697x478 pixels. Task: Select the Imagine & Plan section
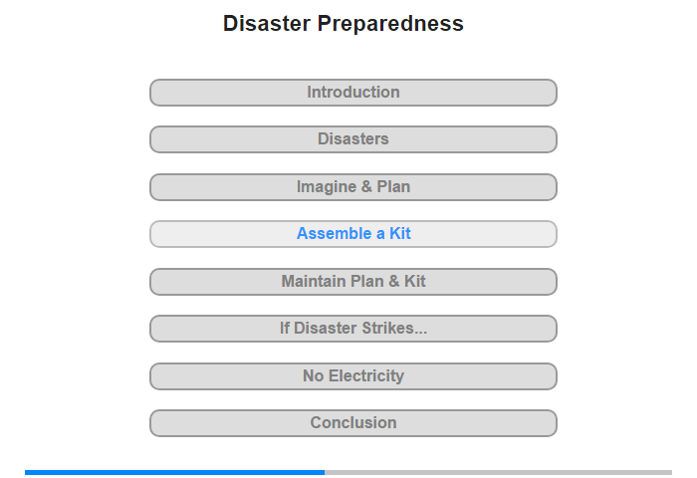pyautogui.click(x=352, y=187)
